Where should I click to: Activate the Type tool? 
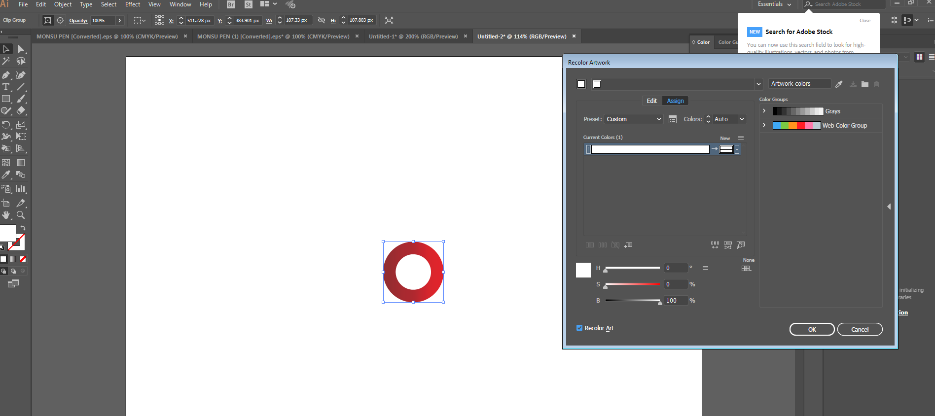(6, 87)
